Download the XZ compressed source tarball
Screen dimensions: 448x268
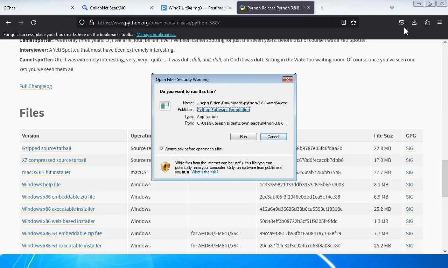click(54, 160)
